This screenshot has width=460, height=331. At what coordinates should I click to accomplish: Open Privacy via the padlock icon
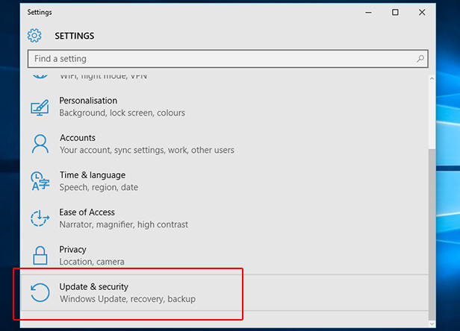(x=40, y=255)
